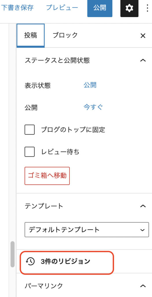Image resolution: width=152 pixels, height=297 pixels.
Task: Click 下書き保存 to save draft
Action: click(17, 8)
